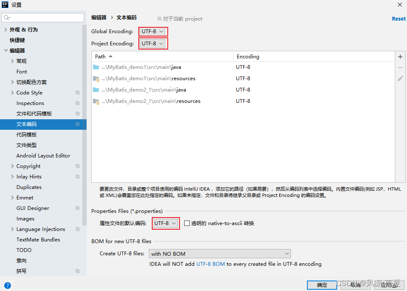Click the 编辑器 breadcrumb

pyautogui.click(x=99, y=17)
